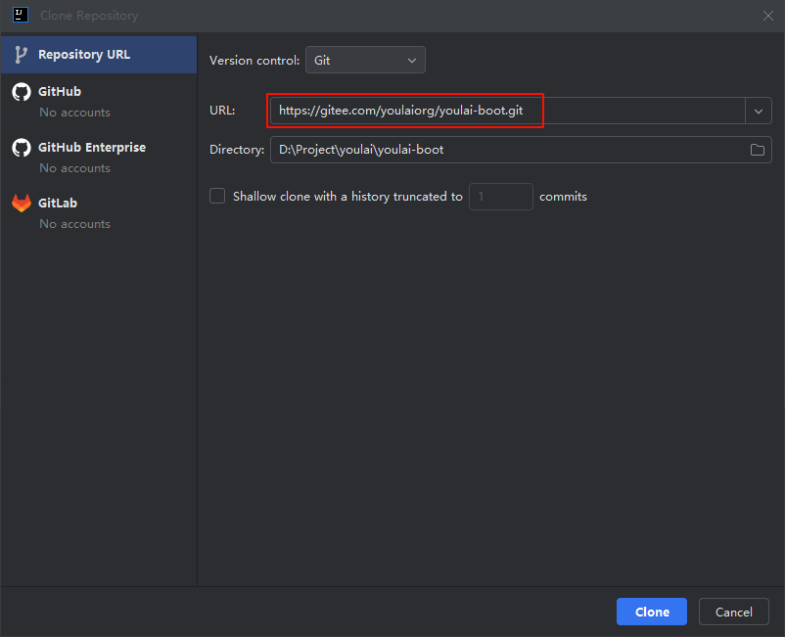The image size is (785, 637).
Task: Open the GitHub Enterprise section
Action: point(92,148)
